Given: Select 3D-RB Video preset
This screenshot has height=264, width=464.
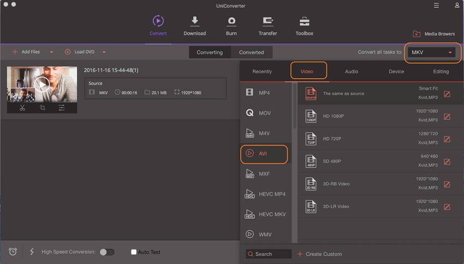Looking at the screenshot, I should (x=380, y=184).
